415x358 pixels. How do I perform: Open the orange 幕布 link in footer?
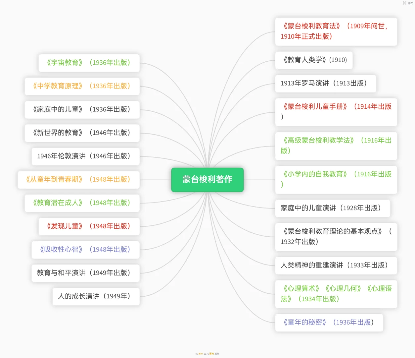(211, 354)
